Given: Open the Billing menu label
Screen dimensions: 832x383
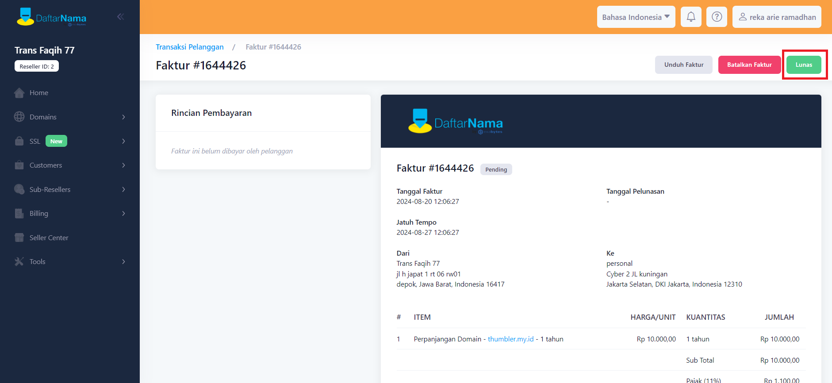Looking at the screenshot, I should [x=39, y=213].
